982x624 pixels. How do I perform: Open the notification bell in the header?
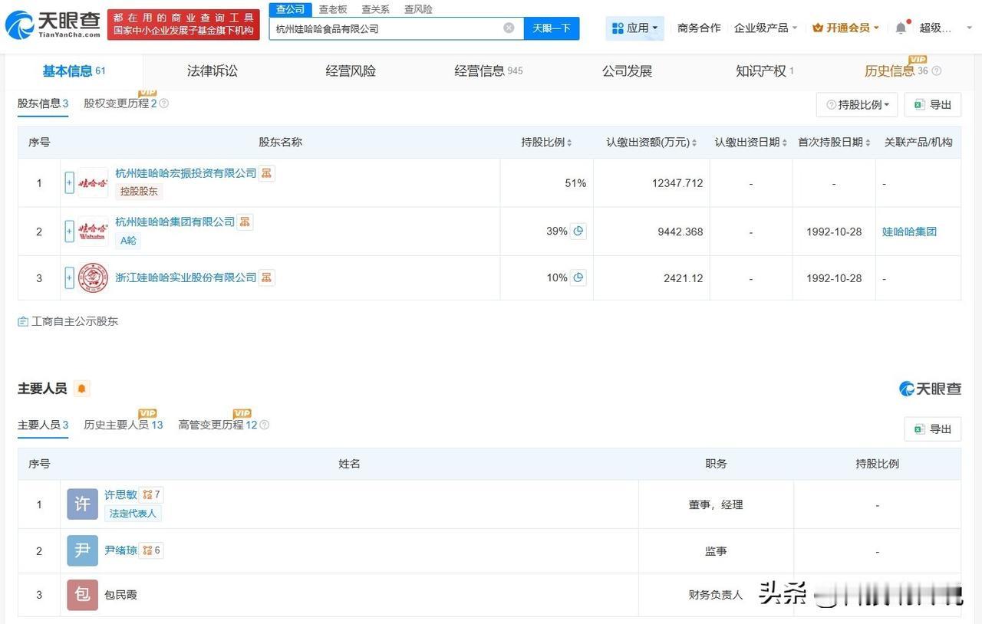click(x=901, y=28)
